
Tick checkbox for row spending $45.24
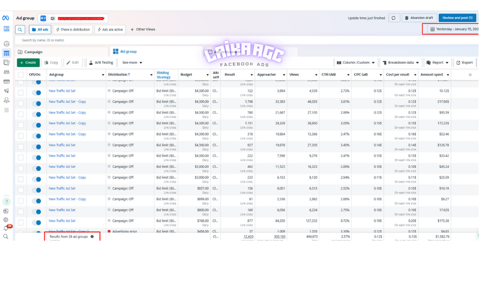coord(21,169)
